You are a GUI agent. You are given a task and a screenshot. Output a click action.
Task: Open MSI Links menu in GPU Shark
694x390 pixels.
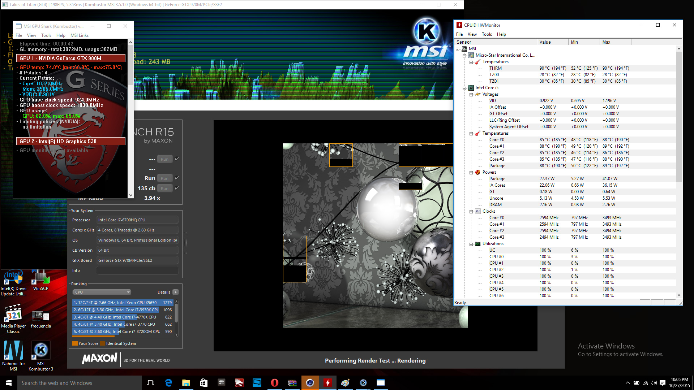pyautogui.click(x=79, y=35)
